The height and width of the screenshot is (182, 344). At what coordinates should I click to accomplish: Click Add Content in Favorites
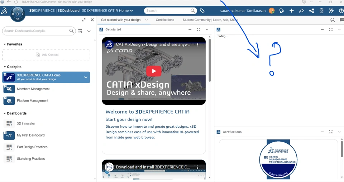click(46, 55)
